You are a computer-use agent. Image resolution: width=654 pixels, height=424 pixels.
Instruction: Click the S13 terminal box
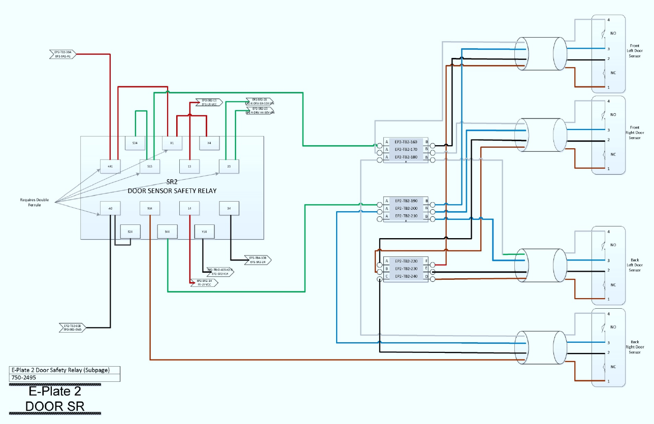coord(150,166)
